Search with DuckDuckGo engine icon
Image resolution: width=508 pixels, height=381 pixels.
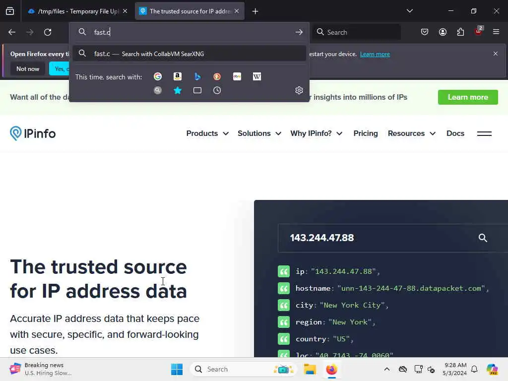pyautogui.click(x=217, y=76)
